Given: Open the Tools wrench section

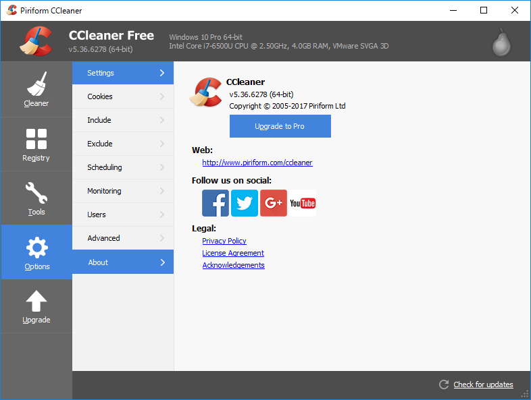Looking at the screenshot, I should pyautogui.click(x=36, y=198).
